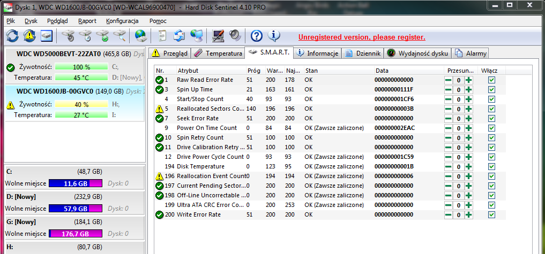The width and height of the screenshot is (545, 254).
Task: Click the Próg column header
Action: 255,71
